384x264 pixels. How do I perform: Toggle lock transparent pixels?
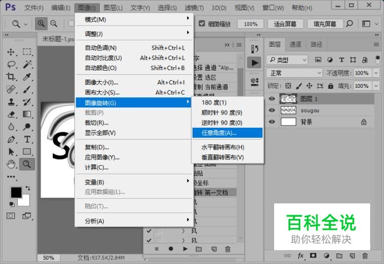[288, 86]
